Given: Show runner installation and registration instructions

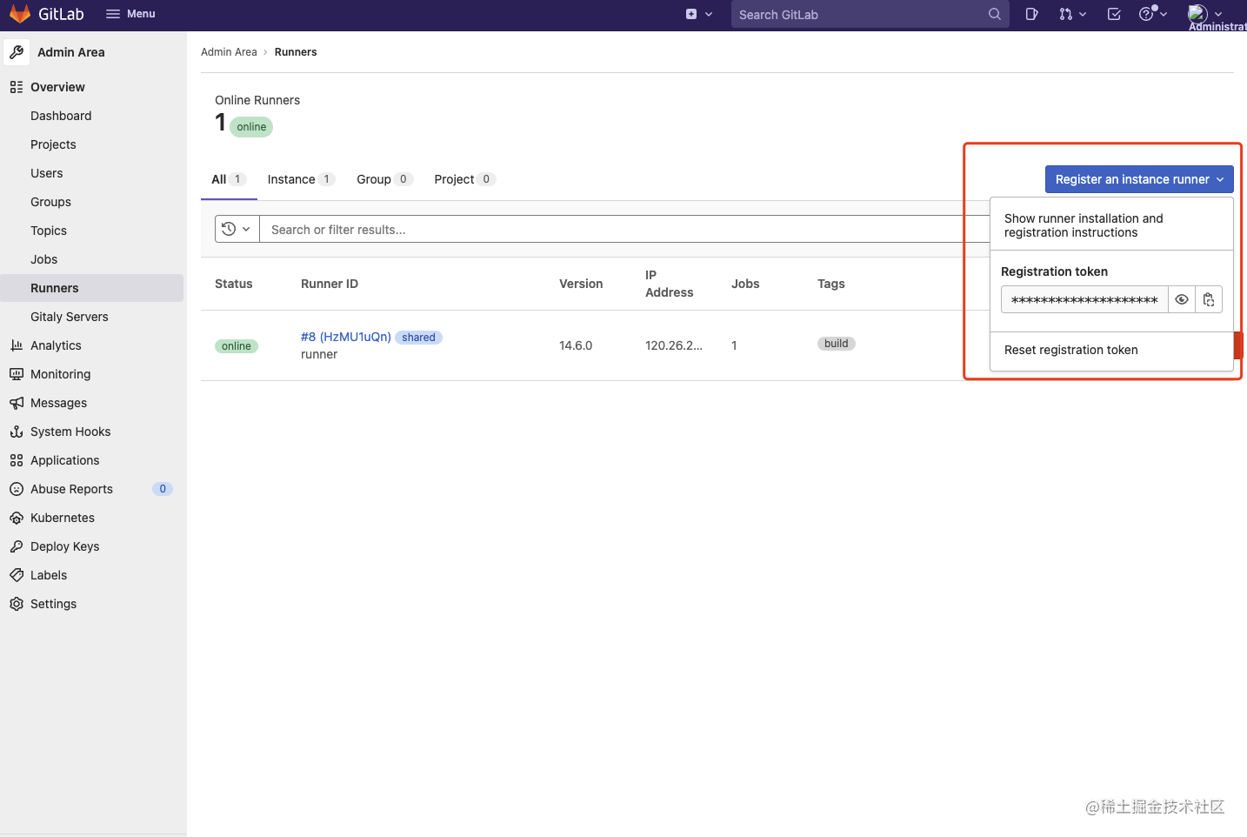Looking at the screenshot, I should pos(1111,225).
